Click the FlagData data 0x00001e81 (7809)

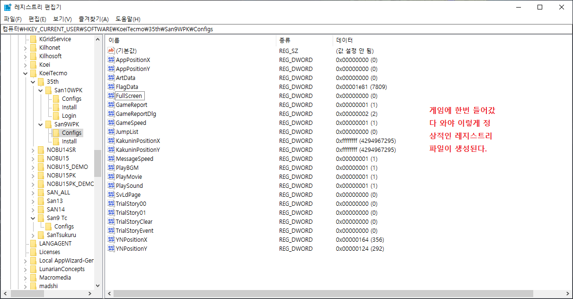coord(361,87)
